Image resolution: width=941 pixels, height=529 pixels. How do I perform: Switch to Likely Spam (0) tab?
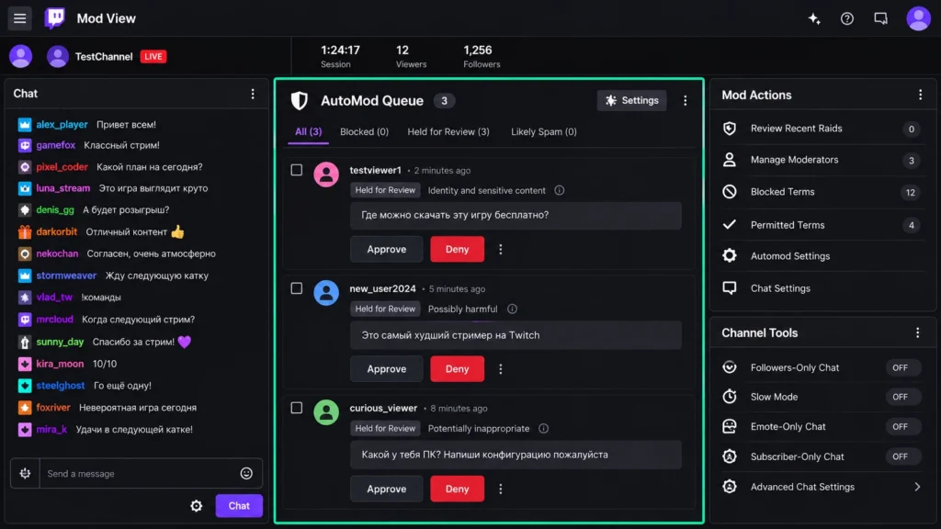tap(544, 132)
